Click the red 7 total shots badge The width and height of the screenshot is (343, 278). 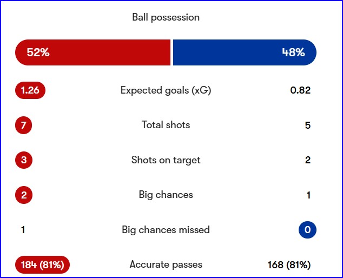24,125
